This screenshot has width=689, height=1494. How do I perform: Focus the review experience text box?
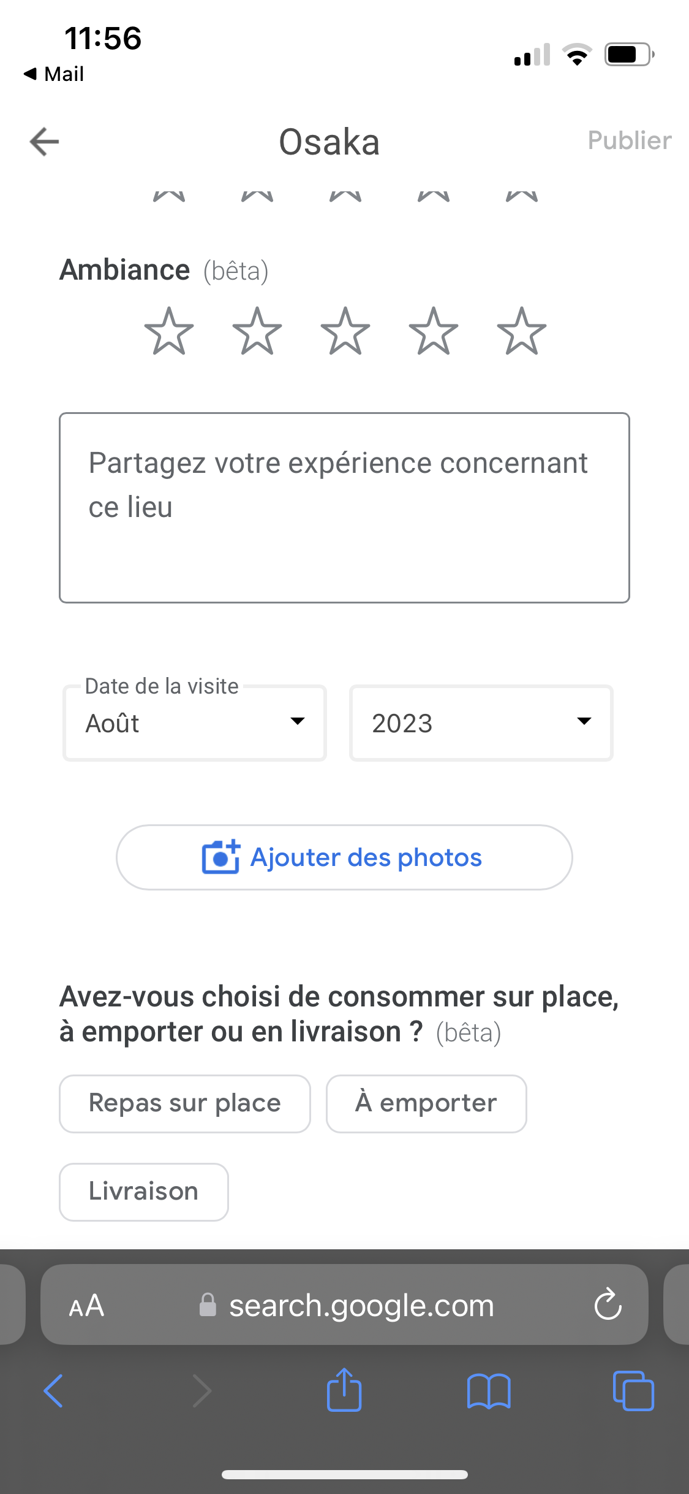tap(344, 508)
